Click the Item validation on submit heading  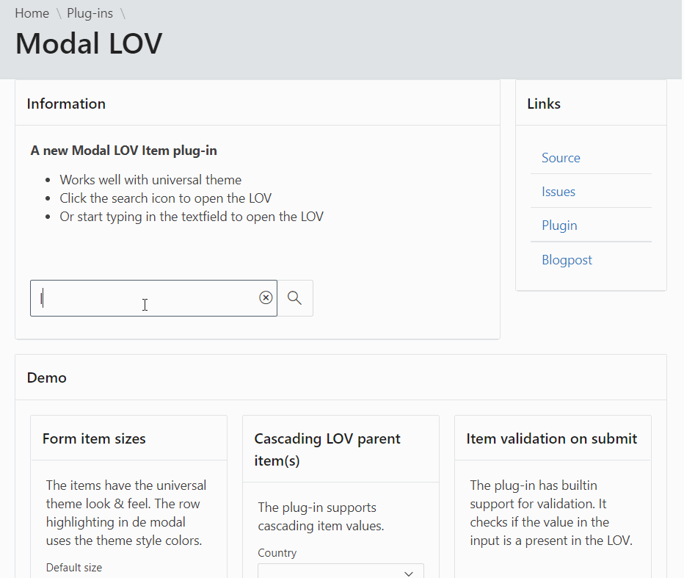click(552, 438)
